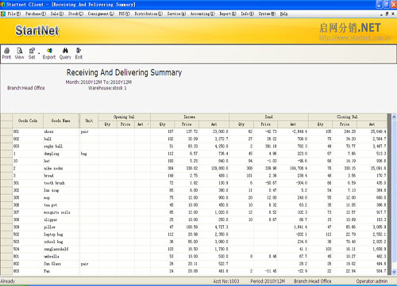Select the 'laptop bag' goods name cell
Screen dimensions: 397x286
[x=61, y=235]
